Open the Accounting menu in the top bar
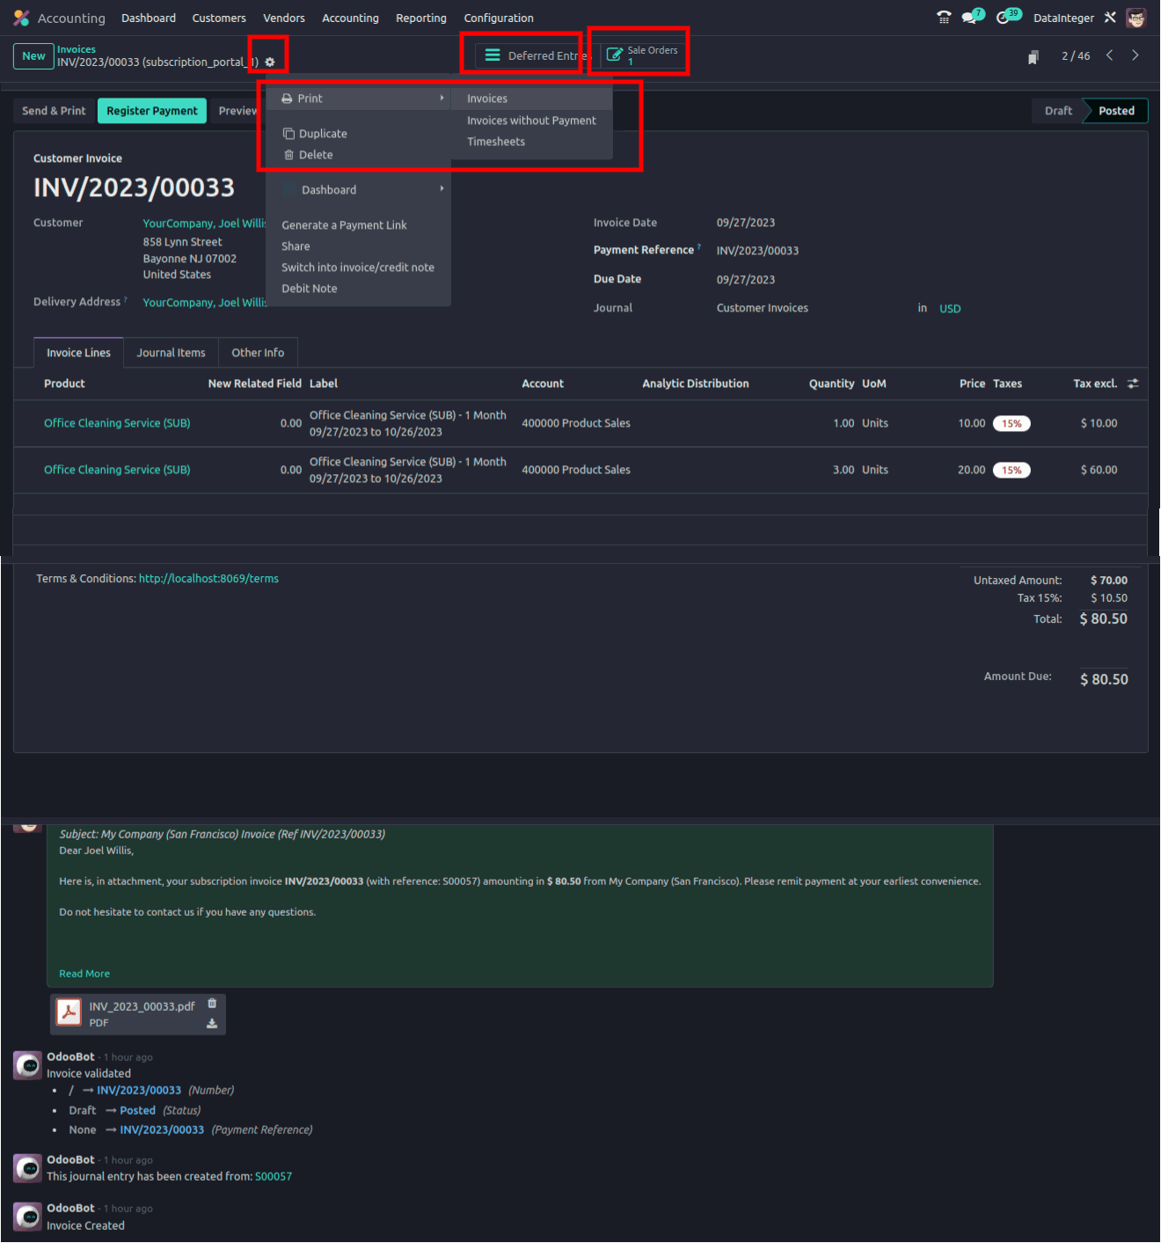1161x1243 pixels. tap(350, 17)
